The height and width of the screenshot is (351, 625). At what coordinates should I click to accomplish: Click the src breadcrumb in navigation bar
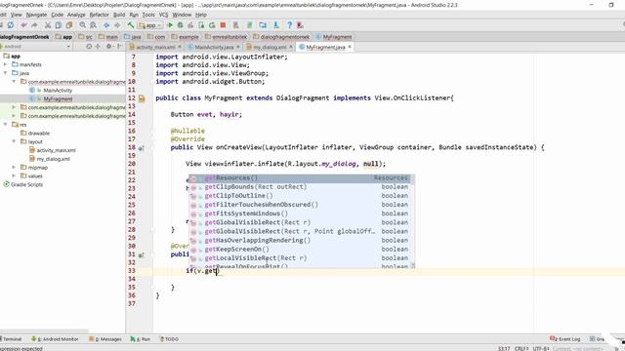tap(85, 37)
